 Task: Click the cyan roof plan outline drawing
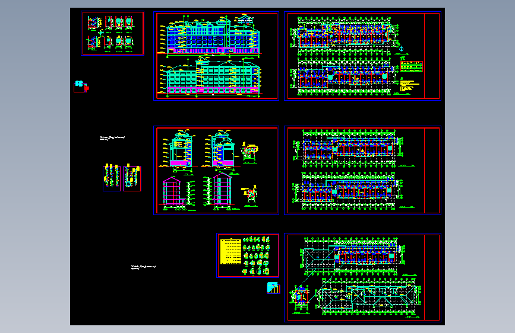coord(368,297)
